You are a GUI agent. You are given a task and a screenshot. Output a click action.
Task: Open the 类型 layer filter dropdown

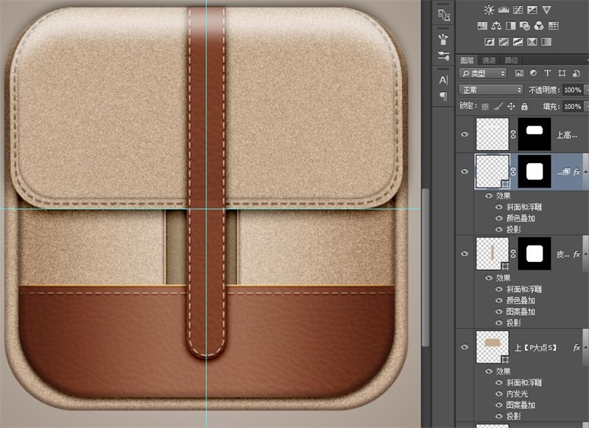click(483, 73)
